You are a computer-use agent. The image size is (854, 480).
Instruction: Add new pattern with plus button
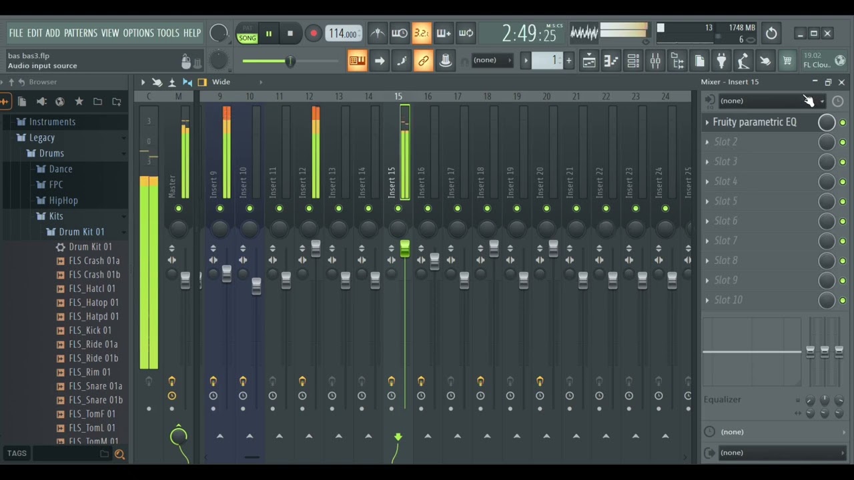569,61
